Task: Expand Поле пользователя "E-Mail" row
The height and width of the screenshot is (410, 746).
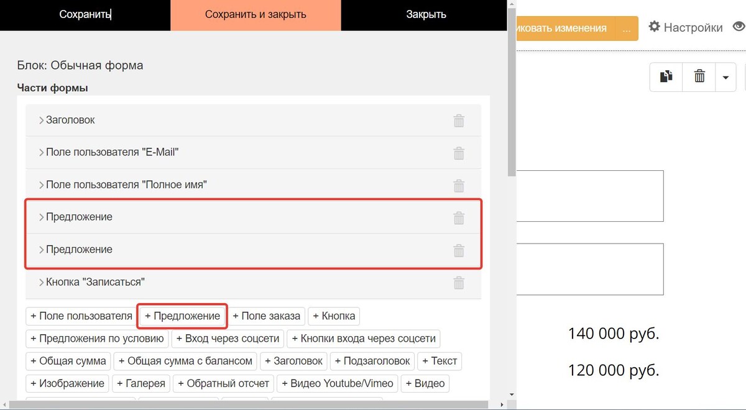Action: pos(42,152)
